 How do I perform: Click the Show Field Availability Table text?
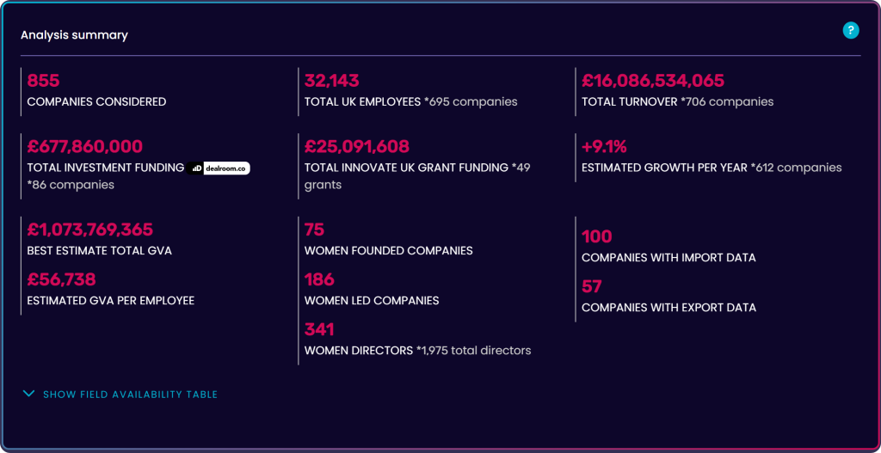(x=130, y=395)
